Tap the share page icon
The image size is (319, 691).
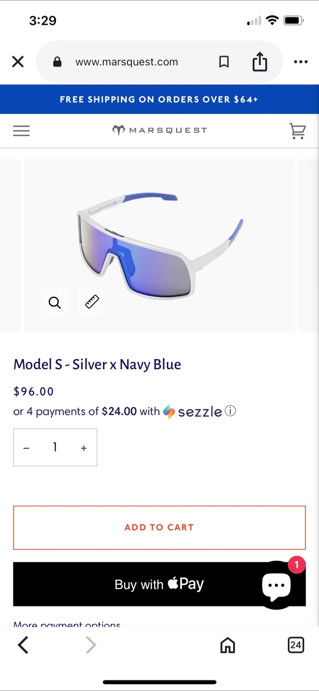pos(260,62)
